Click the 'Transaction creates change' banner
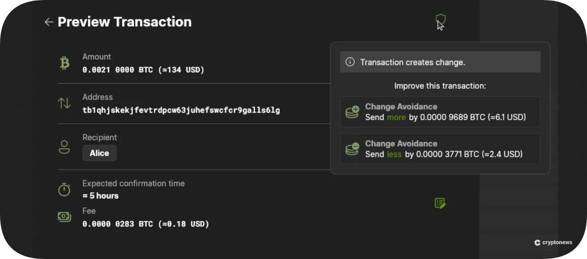 [440, 62]
